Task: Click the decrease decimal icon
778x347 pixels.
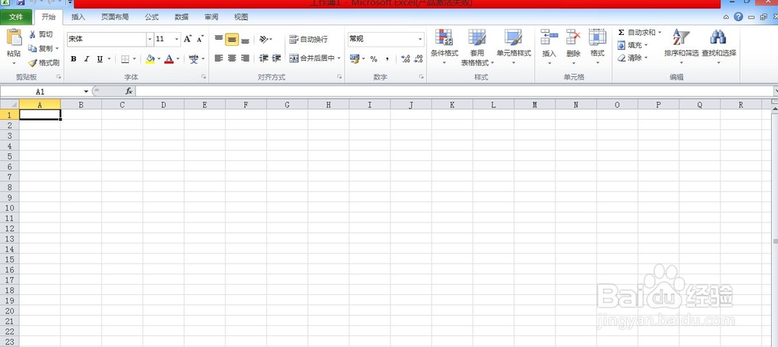Action: tap(419, 58)
